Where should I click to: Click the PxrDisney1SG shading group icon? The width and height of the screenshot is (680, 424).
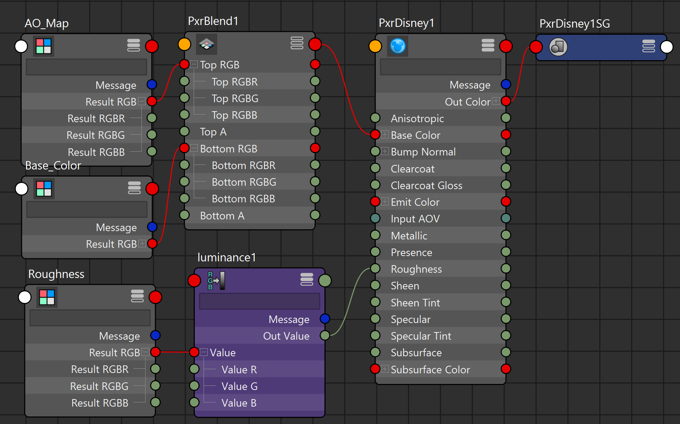click(558, 47)
